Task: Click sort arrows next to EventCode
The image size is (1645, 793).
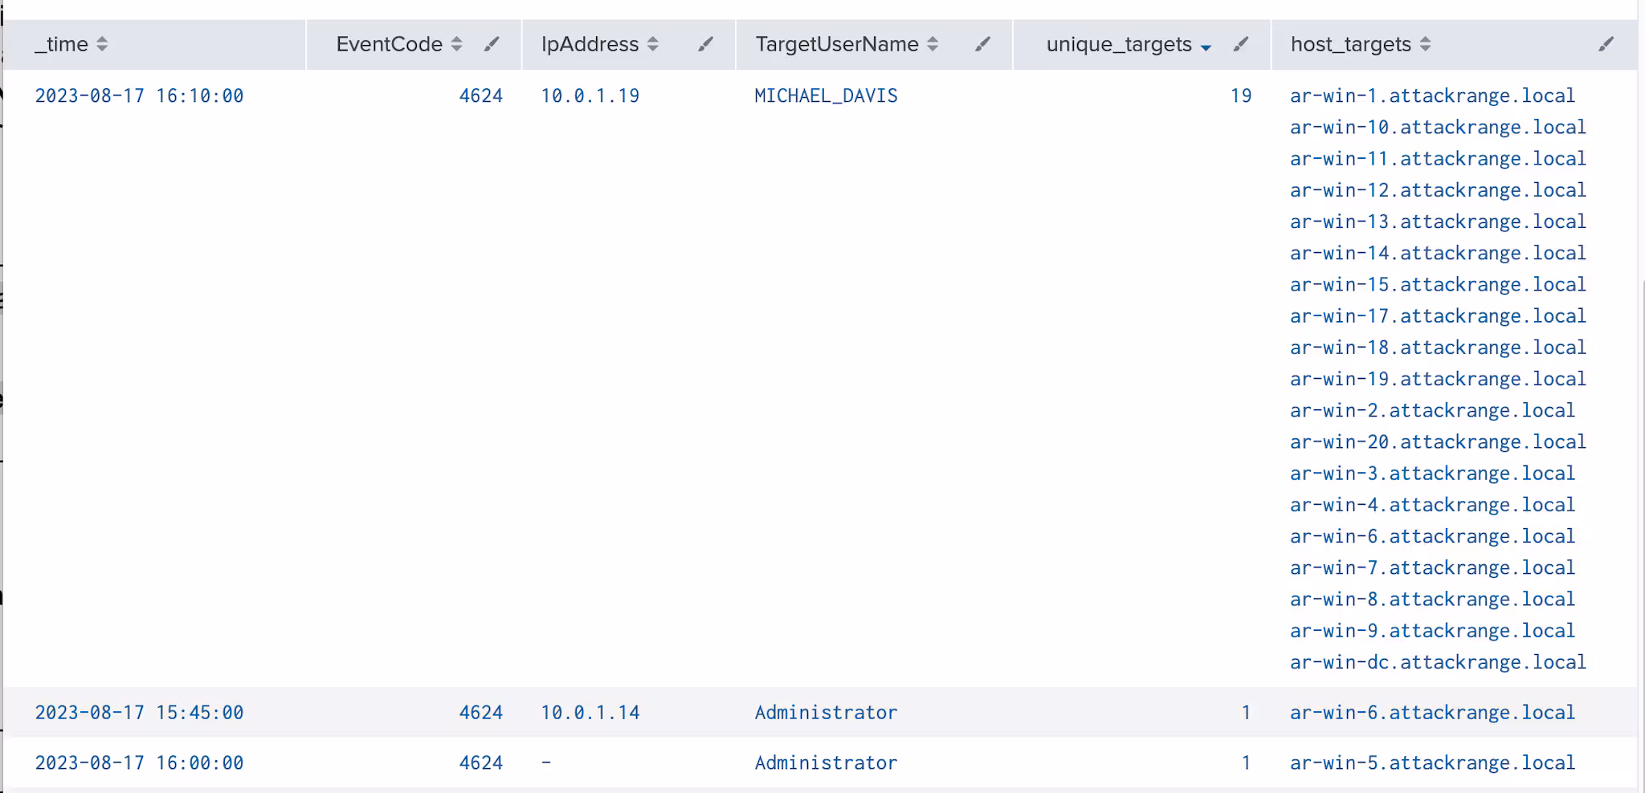Action: (456, 44)
